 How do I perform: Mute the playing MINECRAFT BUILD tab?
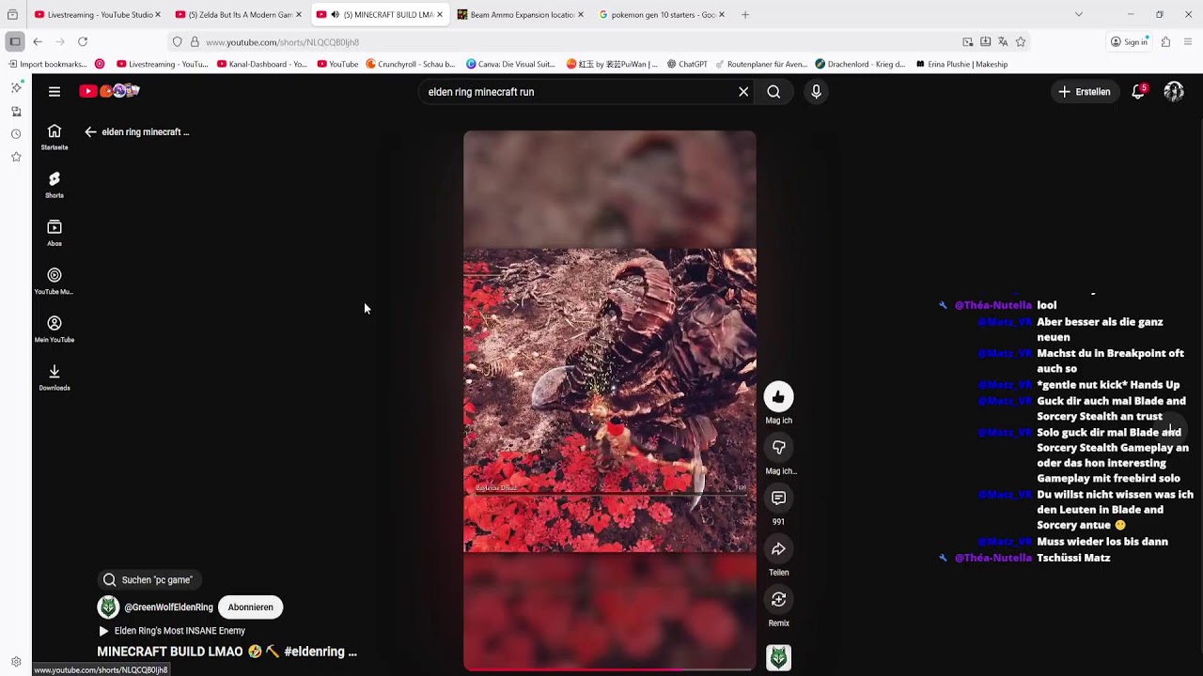coord(335,15)
